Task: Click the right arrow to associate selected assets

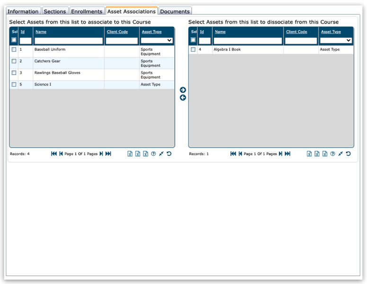Action: 183,90
